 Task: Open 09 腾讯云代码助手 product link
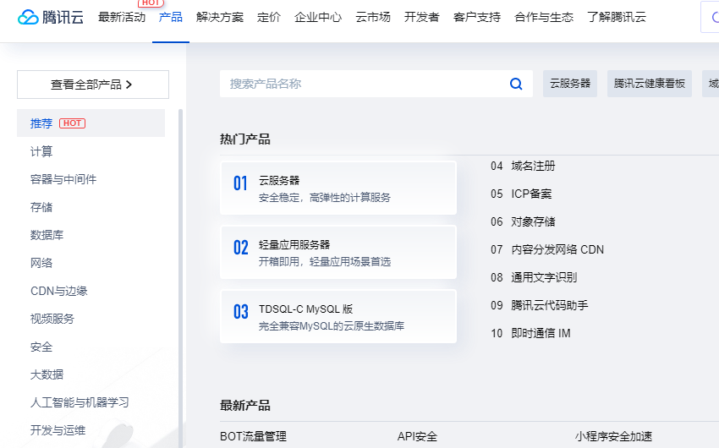click(x=540, y=305)
